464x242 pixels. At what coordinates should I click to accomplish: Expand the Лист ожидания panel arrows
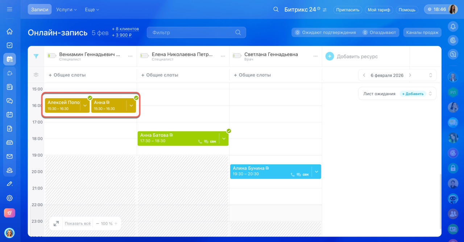coord(430,93)
